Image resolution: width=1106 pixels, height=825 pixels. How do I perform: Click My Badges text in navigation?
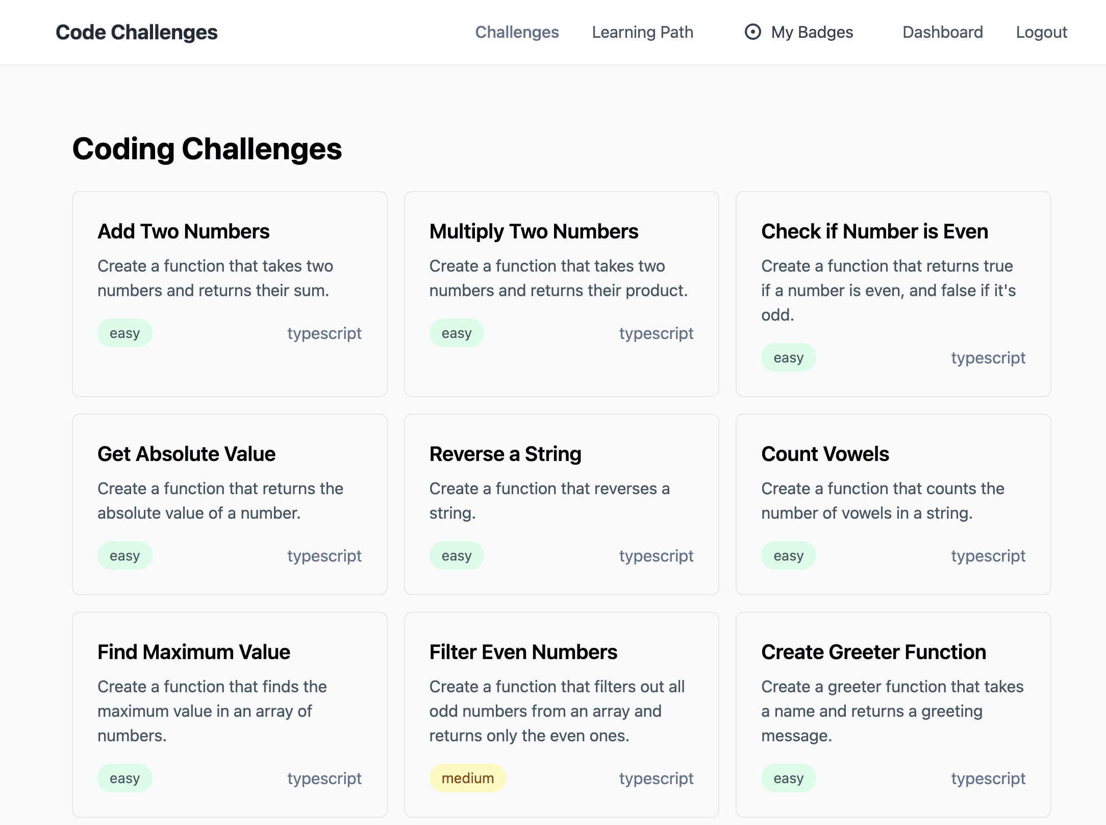pyautogui.click(x=812, y=32)
